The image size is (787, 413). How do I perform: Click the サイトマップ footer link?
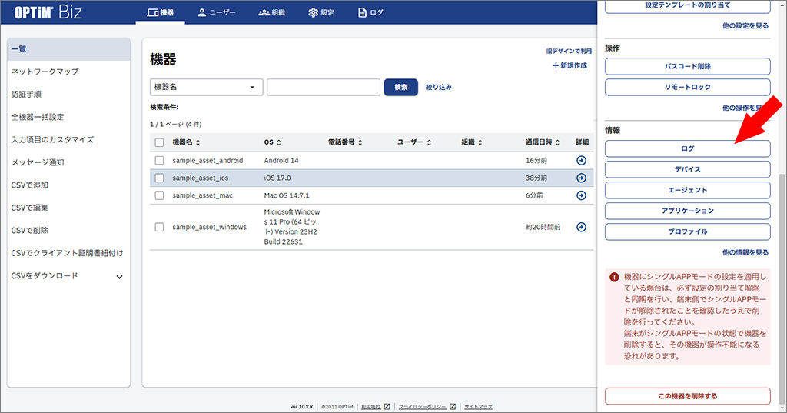(478, 407)
